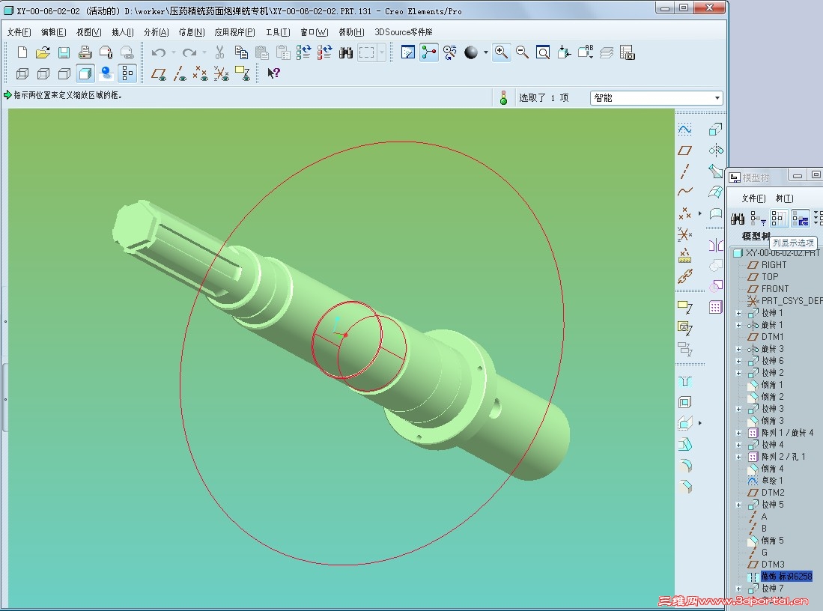Toggle Wireframe display mode
The width and height of the screenshot is (823, 611).
point(22,73)
